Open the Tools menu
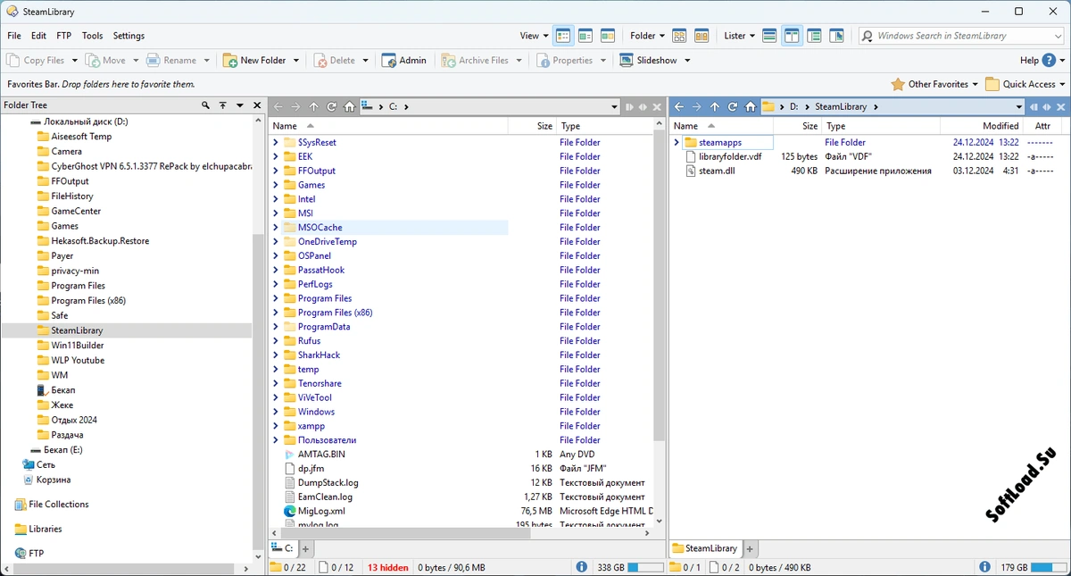 click(x=93, y=36)
